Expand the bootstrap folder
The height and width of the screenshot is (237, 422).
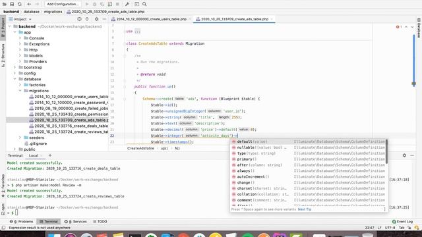(x=15, y=67)
